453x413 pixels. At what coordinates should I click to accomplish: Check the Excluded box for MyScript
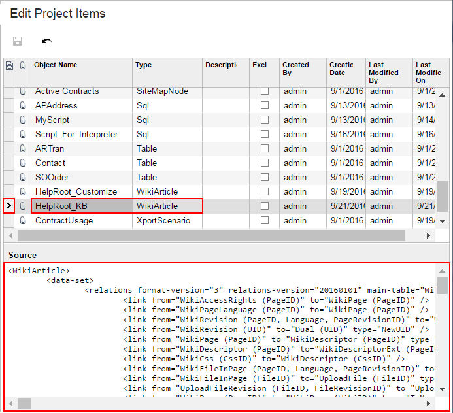pos(265,120)
